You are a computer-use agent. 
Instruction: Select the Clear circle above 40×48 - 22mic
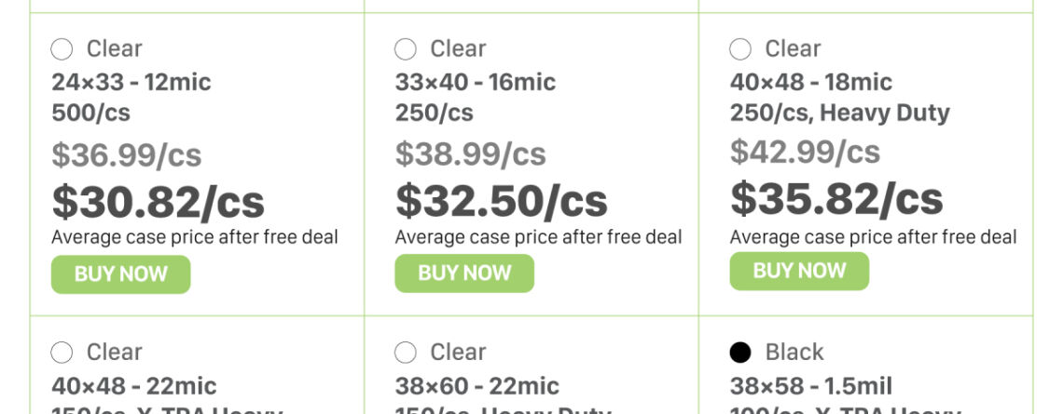tap(62, 353)
